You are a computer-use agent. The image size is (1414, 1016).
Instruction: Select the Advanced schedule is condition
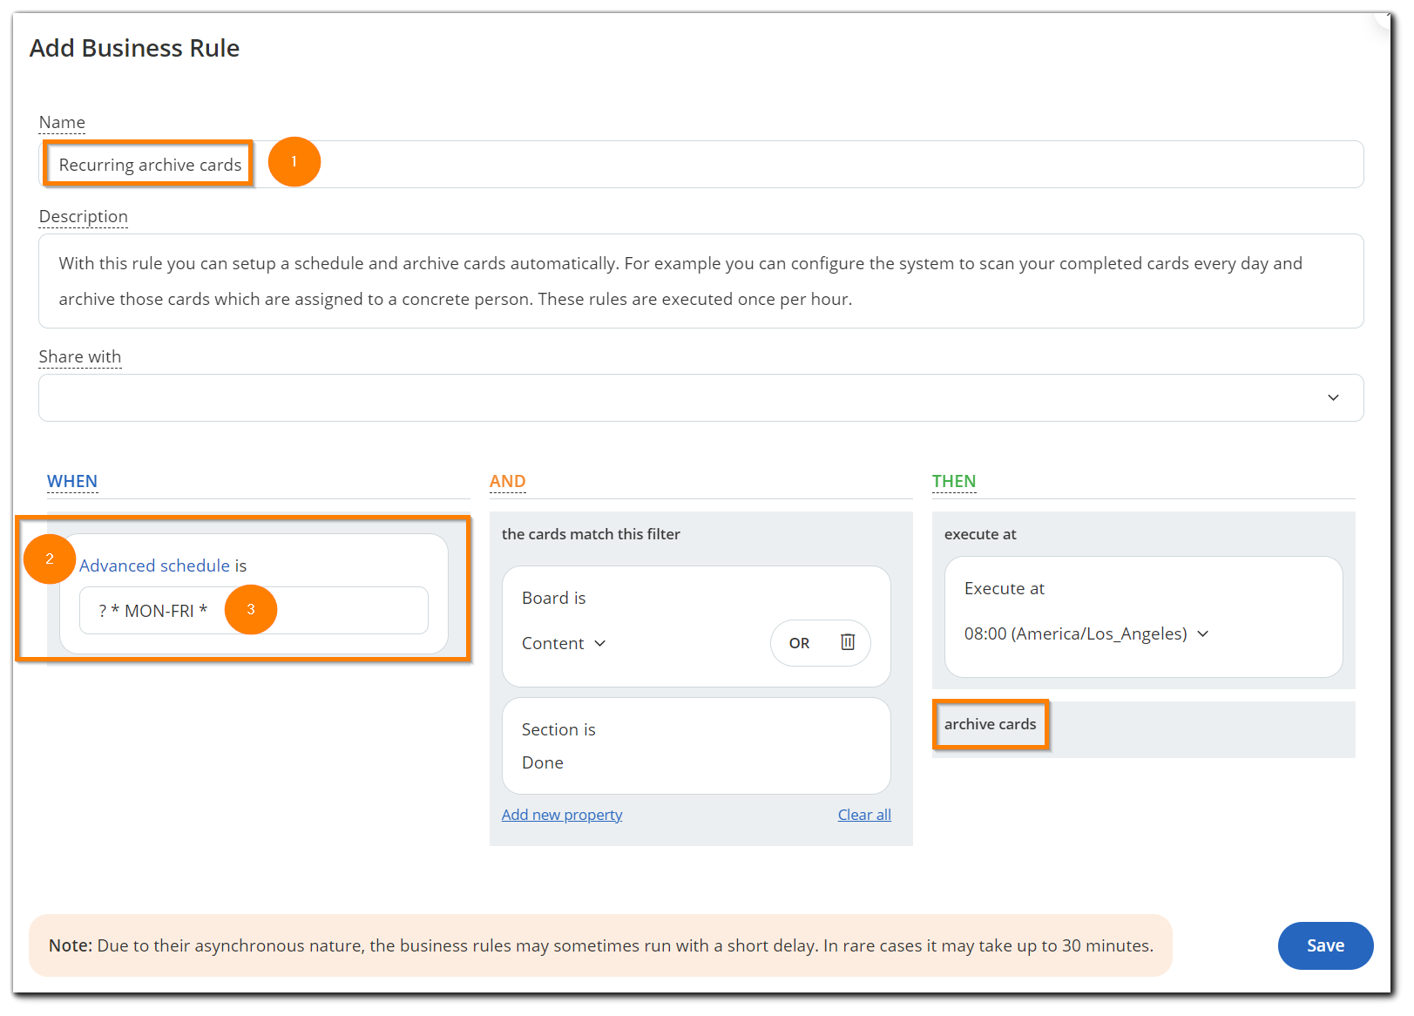click(163, 565)
